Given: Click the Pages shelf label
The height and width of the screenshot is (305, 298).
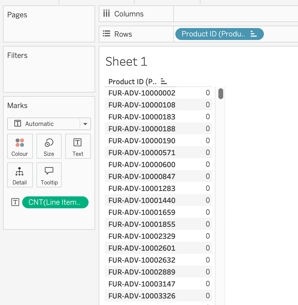Looking at the screenshot, I should pos(17,15).
